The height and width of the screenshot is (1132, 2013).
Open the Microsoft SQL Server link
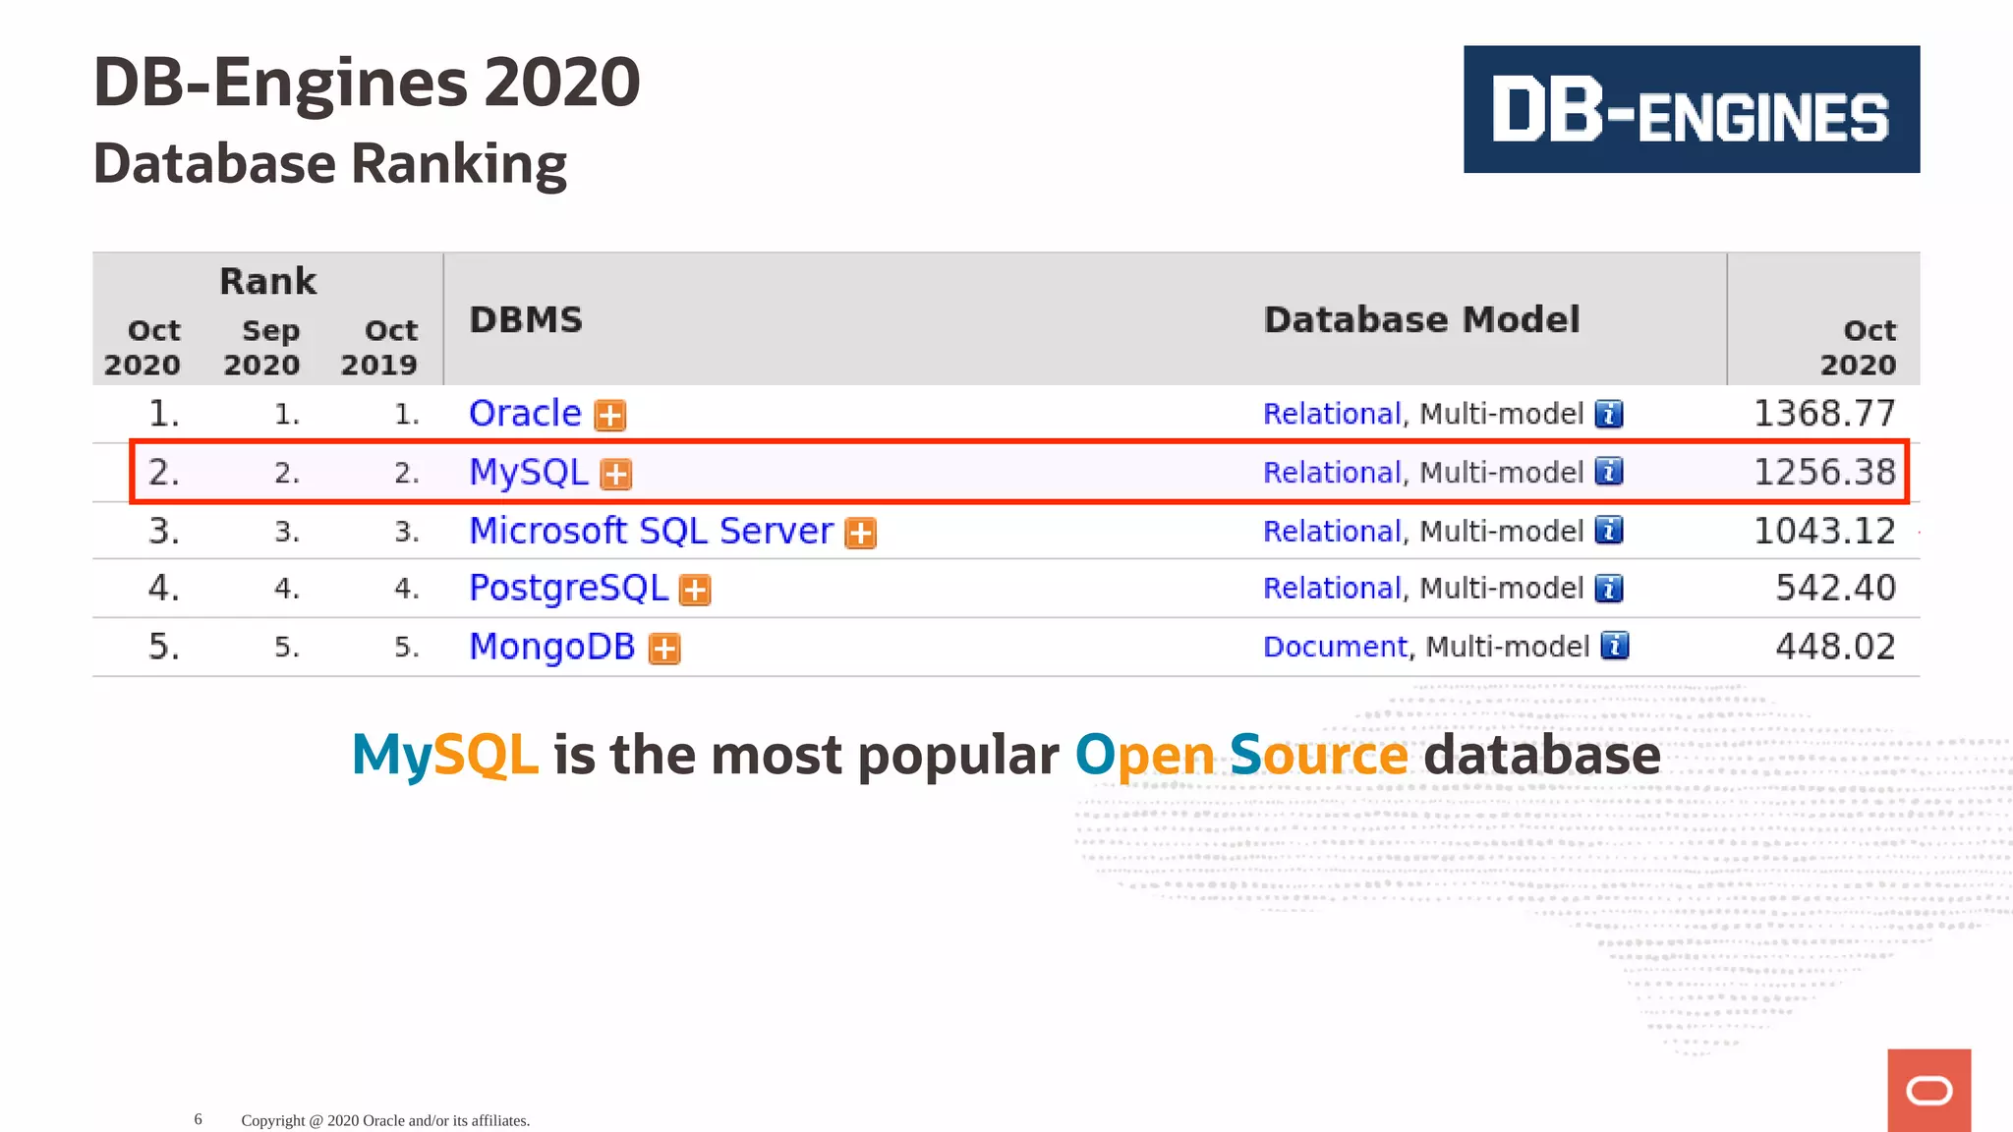pos(651,531)
